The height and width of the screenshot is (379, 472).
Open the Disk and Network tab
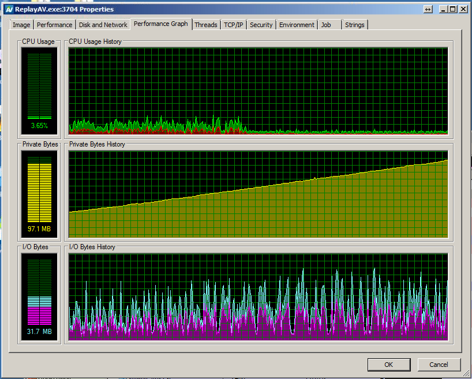[103, 25]
